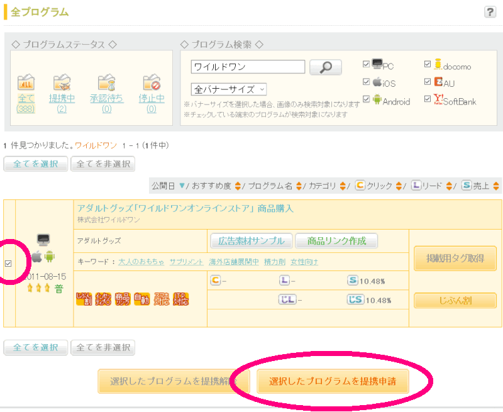503x412 pixels.
Task: Click 掲載用タグ取得 button
Action: (x=455, y=259)
